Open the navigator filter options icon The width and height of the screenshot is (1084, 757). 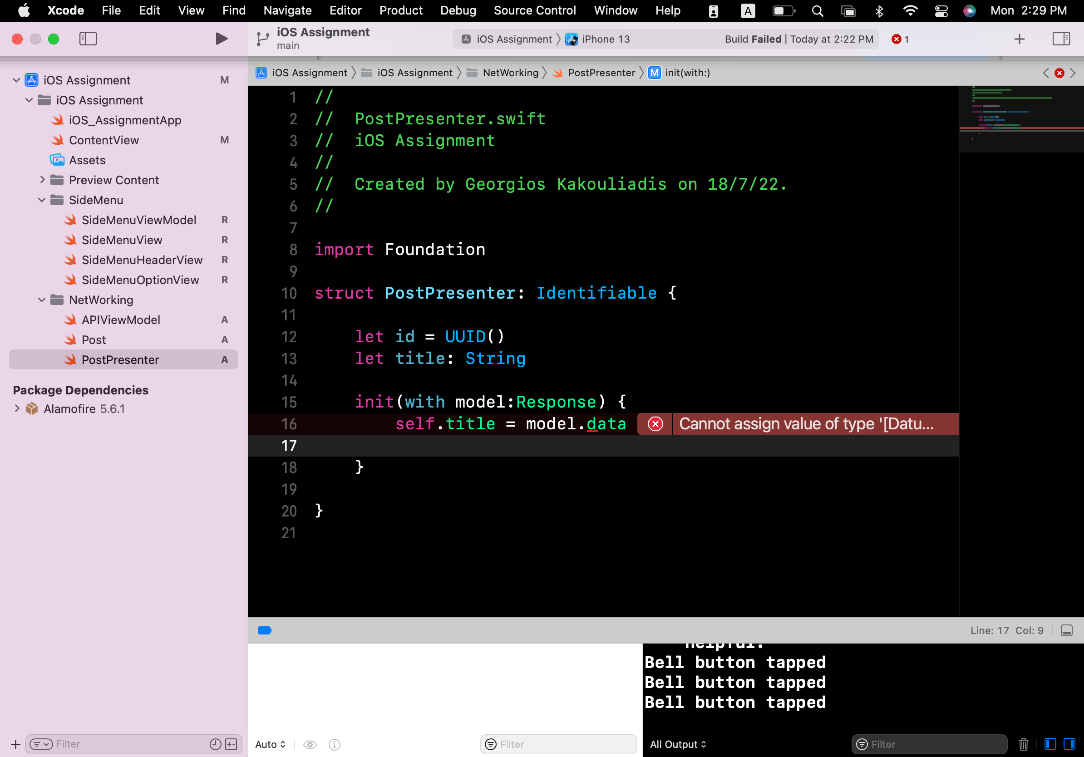tap(41, 744)
